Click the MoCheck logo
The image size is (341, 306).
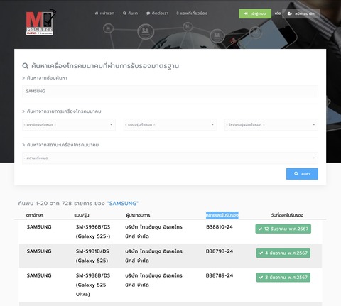[40, 23]
